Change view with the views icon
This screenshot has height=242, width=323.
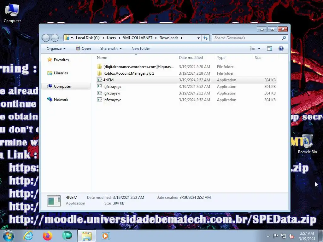[252, 49]
